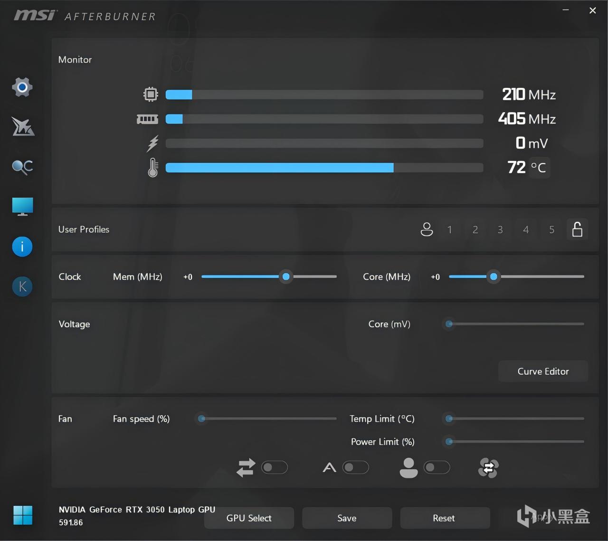The width and height of the screenshot is (608, 541).
Task: Click the °C temperature unit button
Action: pos(539,168)
